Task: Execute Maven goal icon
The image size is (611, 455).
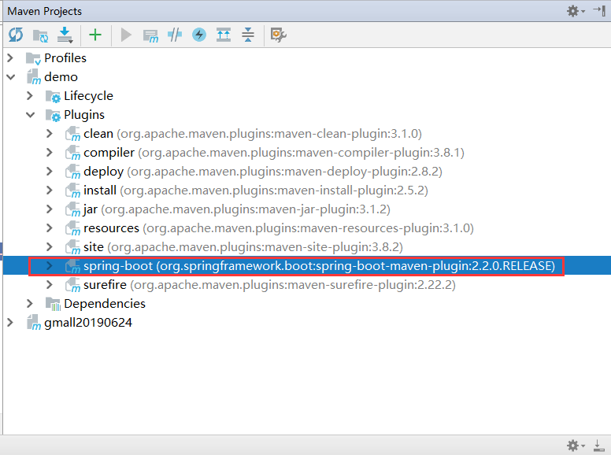Action: [x=150, y=36]
